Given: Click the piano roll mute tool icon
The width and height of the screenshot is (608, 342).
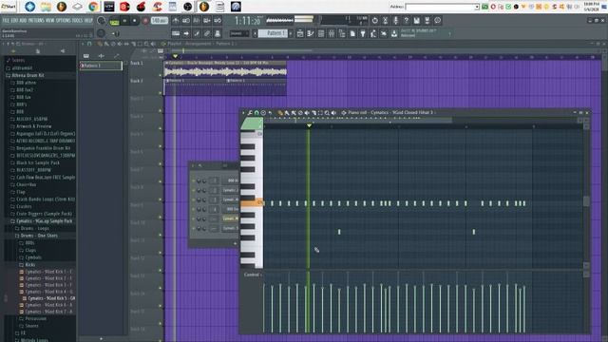Looking at the screenshot, I should [x=307, y=113].
